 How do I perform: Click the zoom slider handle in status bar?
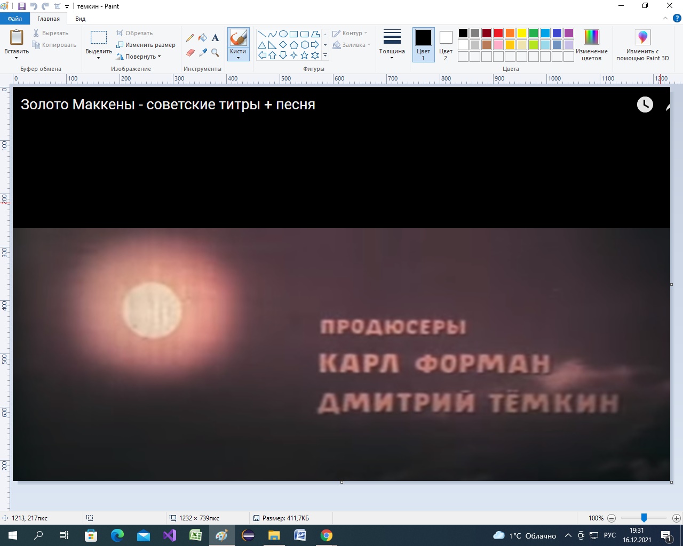pos(644,518)
